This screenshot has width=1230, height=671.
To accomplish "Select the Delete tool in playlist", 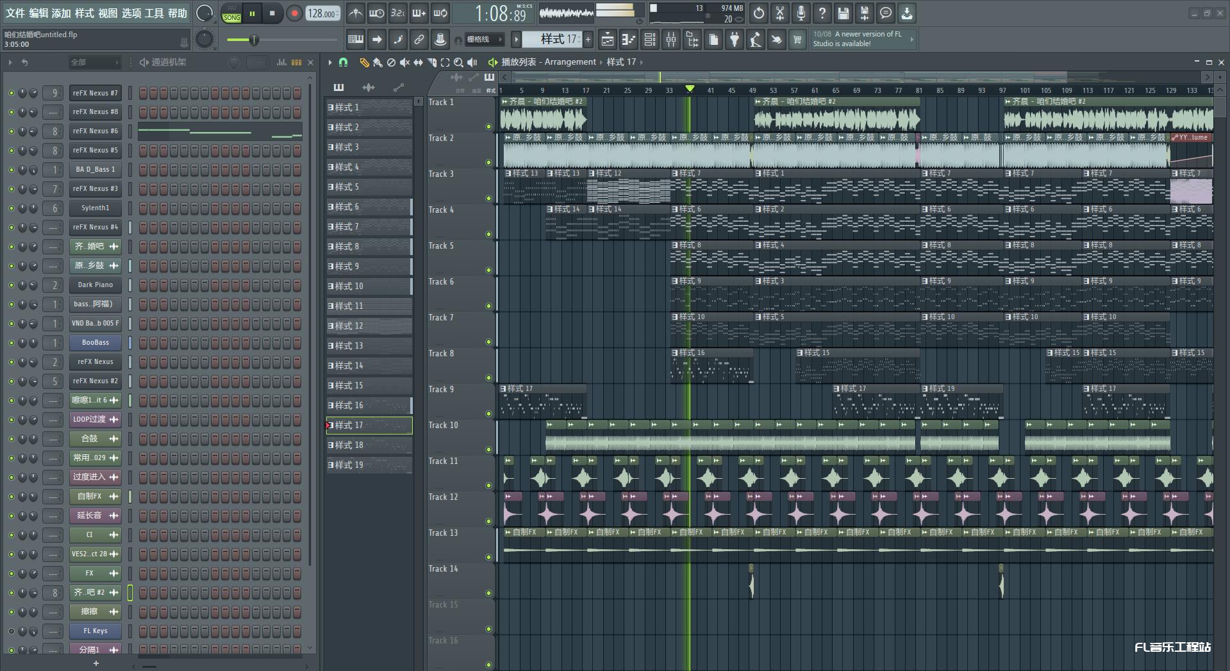I will pos(391,62).
